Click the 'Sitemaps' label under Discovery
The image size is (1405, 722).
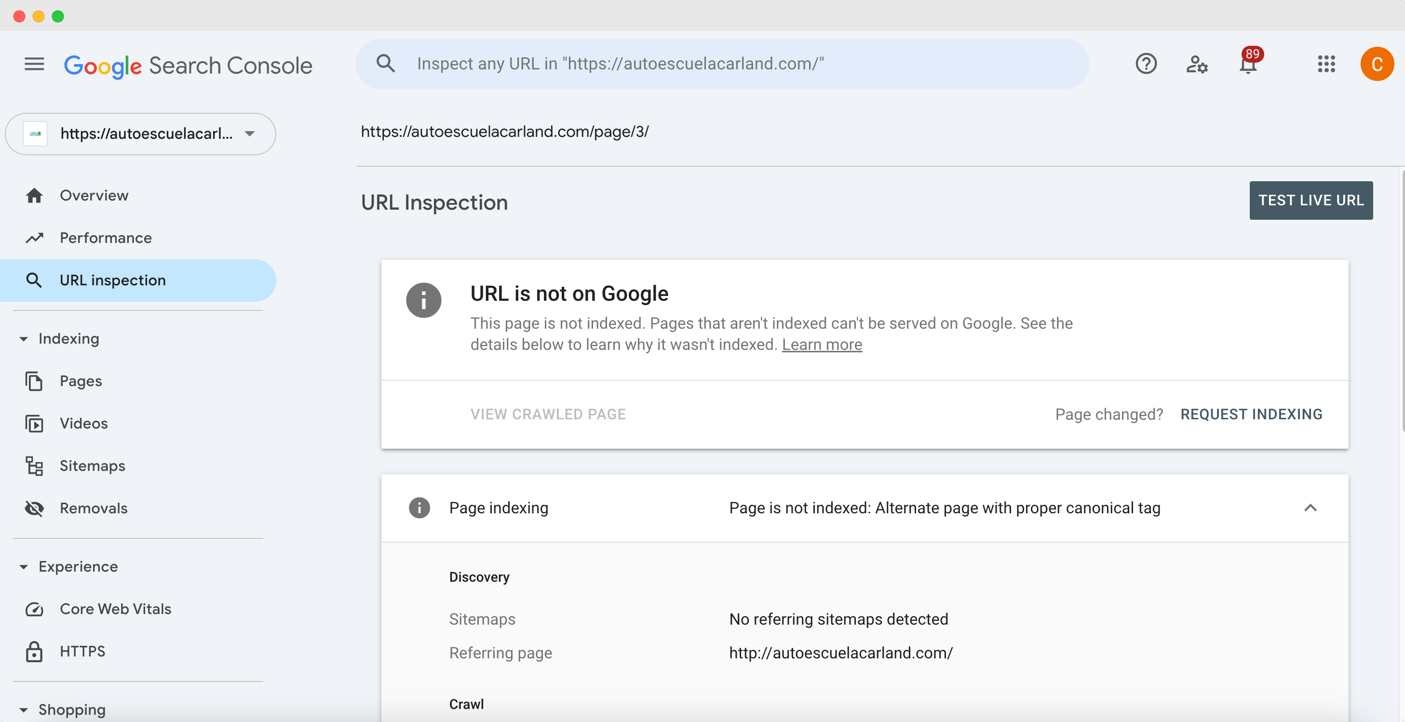482,619
